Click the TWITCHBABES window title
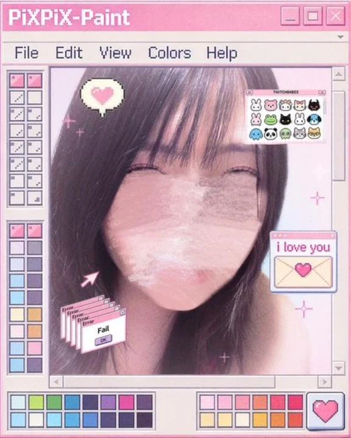 click(x=286, y=92)
